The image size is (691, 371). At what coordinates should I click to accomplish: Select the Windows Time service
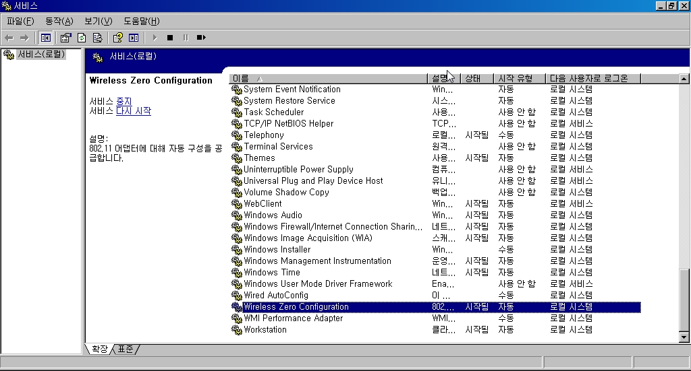(x=272, y=272)
